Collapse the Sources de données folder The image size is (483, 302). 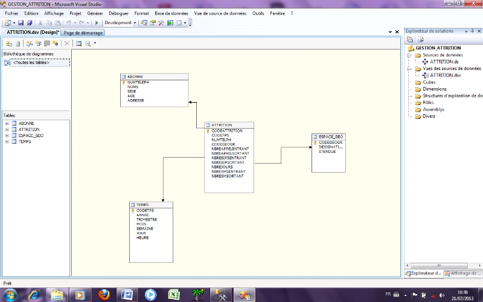point(410,55)
